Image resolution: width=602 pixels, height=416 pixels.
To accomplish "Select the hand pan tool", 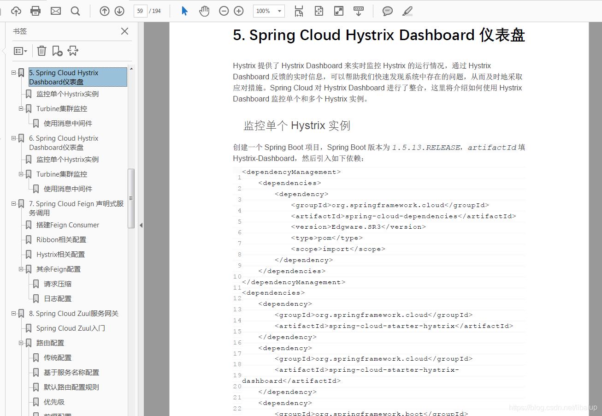I will click(x=204, y=11).
